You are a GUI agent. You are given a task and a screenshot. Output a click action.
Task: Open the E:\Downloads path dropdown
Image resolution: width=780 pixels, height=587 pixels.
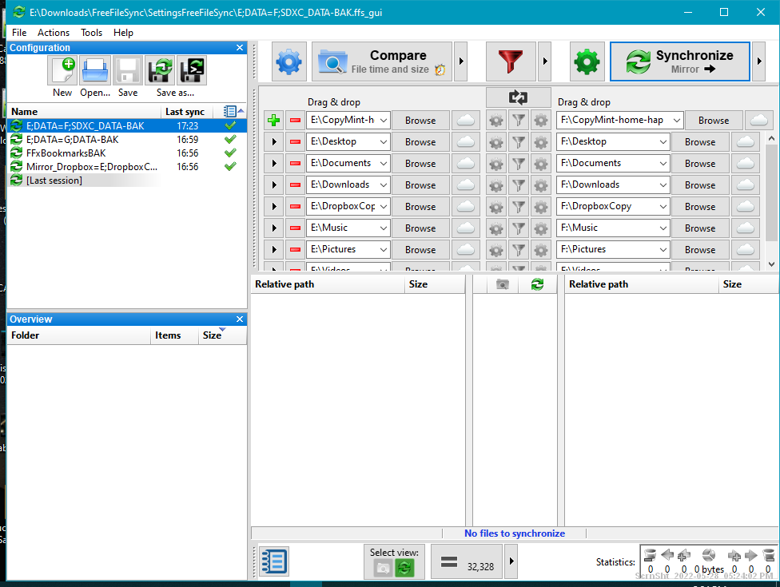pyautogui.click(x=384, y=185)
